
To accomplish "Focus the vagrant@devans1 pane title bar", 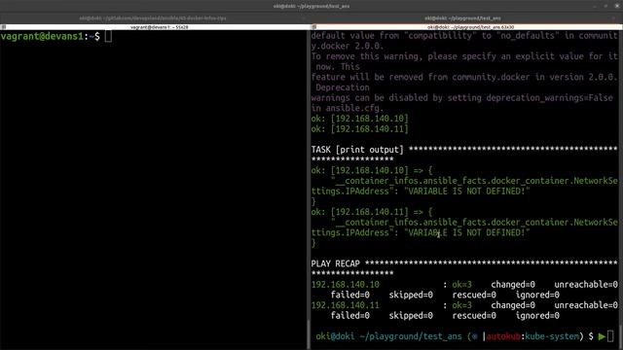I will tap(159, 27).
